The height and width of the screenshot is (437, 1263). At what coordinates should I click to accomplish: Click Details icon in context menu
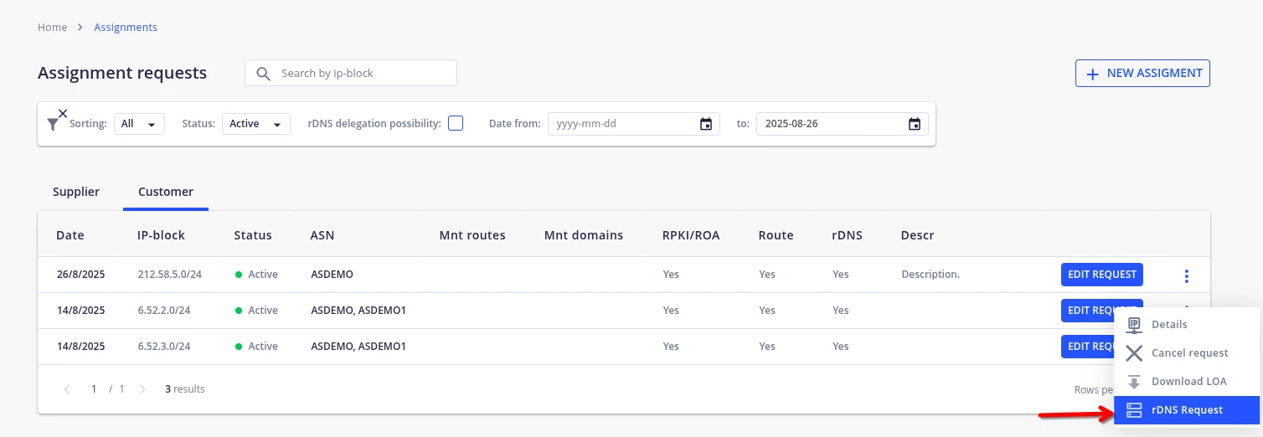[x=1134, y=325]
